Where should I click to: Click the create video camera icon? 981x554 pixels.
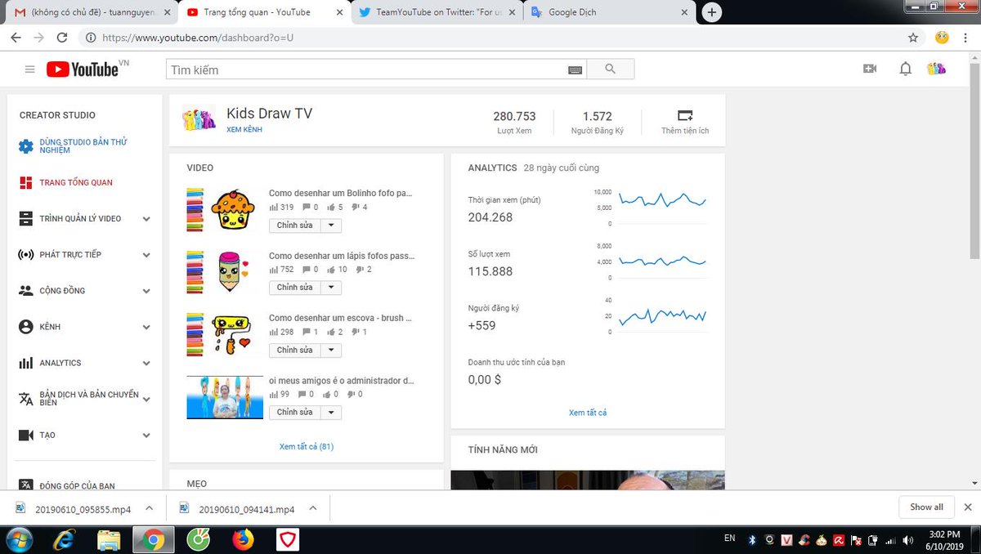pyautogui.click(x=870, y=69)
